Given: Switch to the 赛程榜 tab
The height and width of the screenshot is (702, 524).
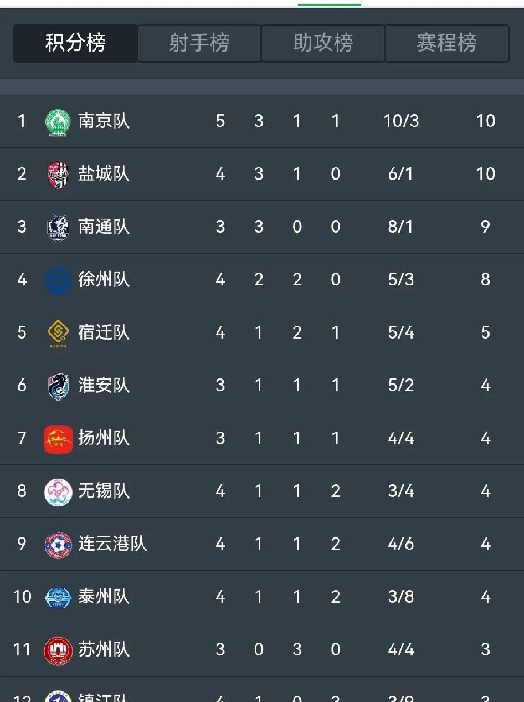Looking at the screenshot, I should tap(446, 43).
